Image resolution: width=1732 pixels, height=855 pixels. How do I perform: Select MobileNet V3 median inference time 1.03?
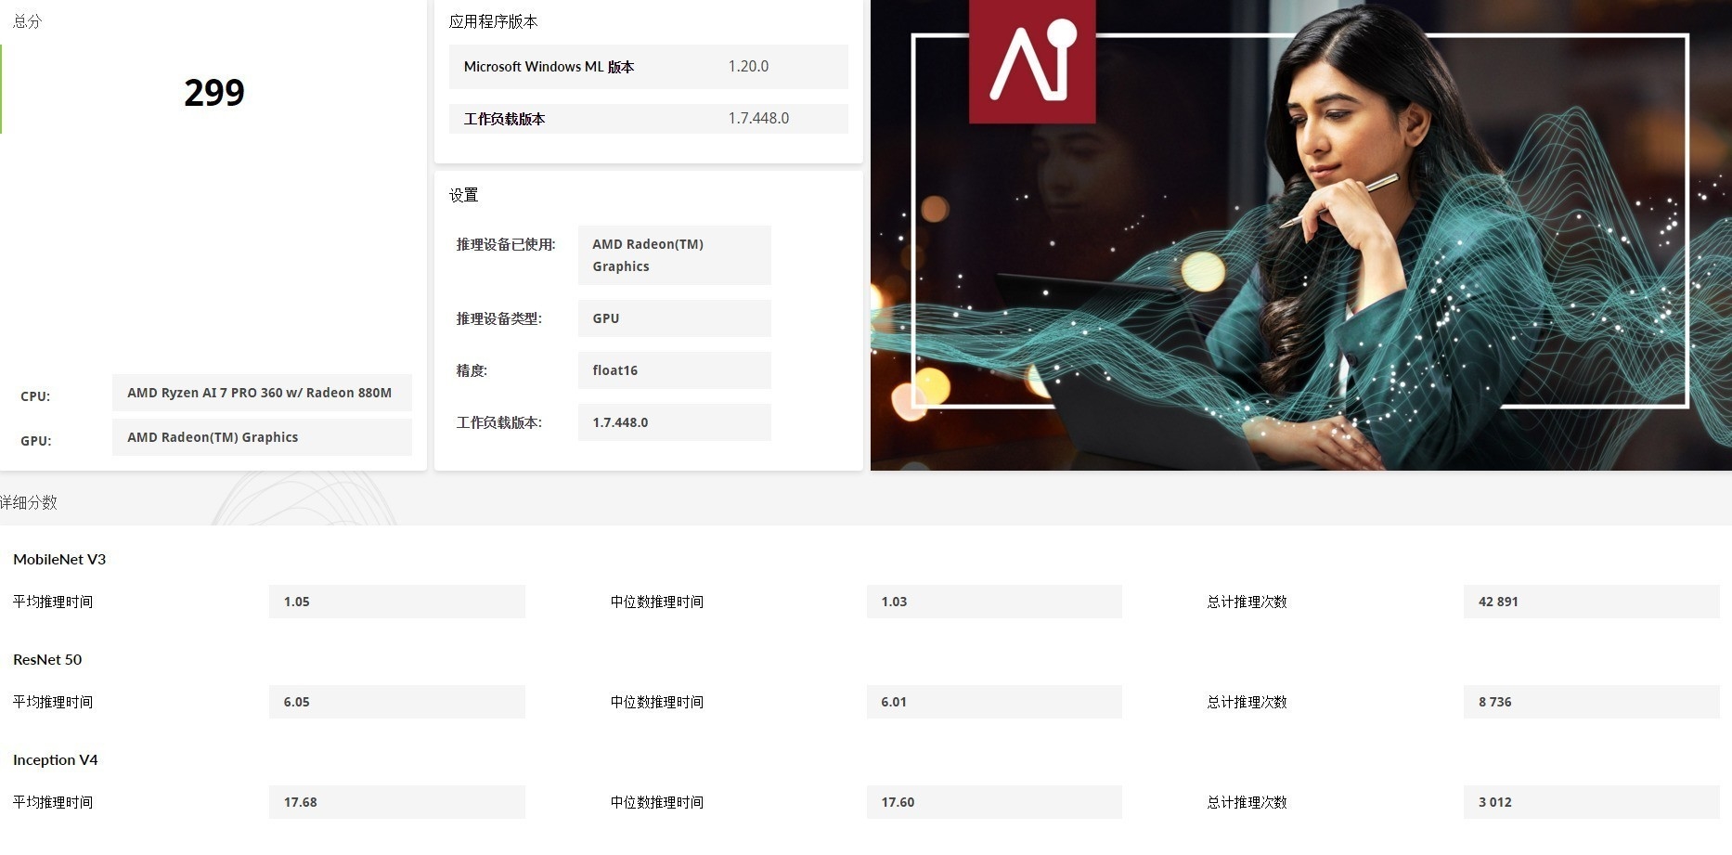click(993, 602)
